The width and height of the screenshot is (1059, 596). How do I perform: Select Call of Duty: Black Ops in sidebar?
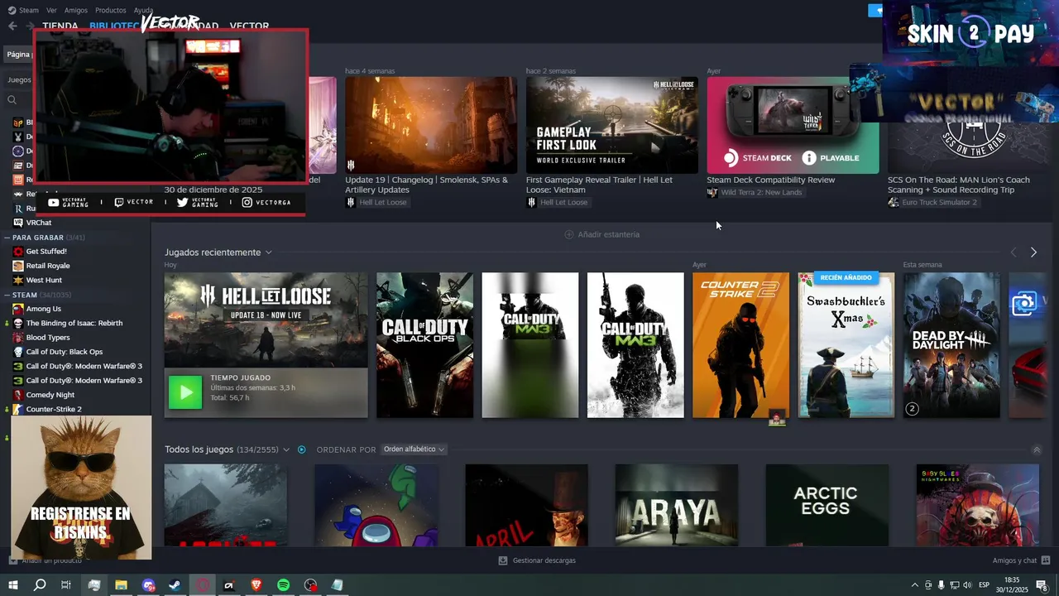[65, 352]
